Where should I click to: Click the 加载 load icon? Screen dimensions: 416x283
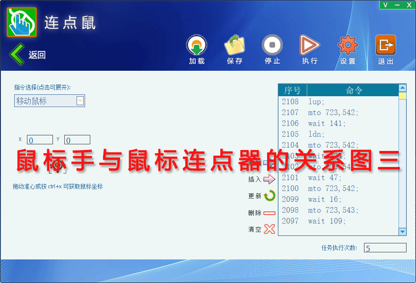click(197, 45)
